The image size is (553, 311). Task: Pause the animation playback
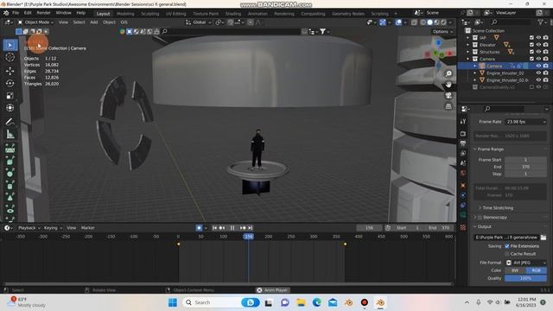(x=232, y=228)
